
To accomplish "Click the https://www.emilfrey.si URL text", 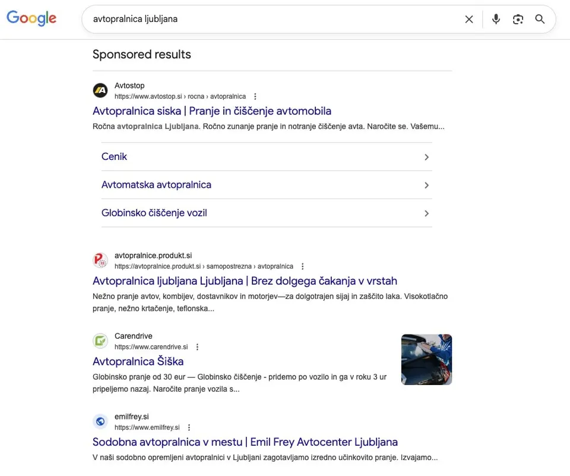I will click(x=147, y=428).
